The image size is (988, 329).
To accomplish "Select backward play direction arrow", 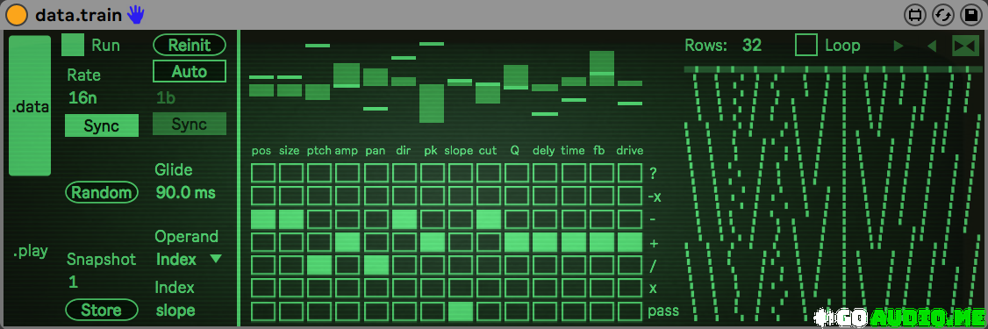I will tap(931, 46).
